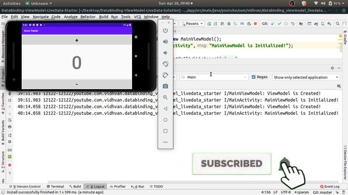348x195 pixels.
Task: Apply changes and restart activity
Action: (x=209, y=24)
